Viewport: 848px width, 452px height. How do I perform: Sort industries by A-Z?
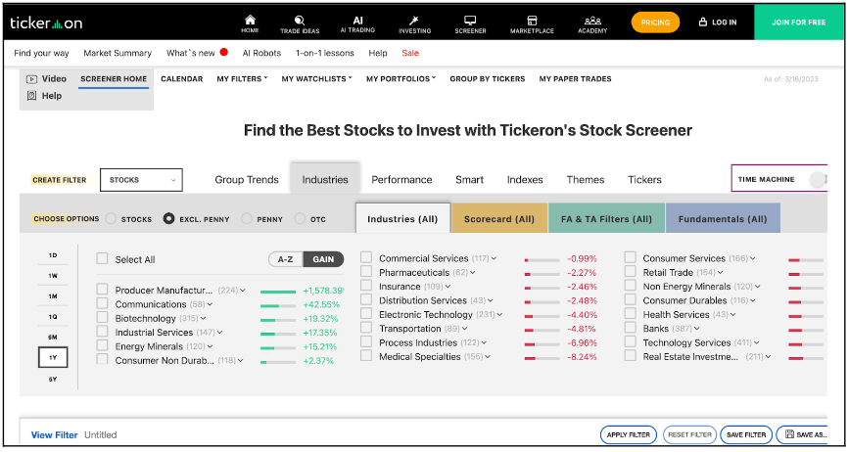[x=286, y=259]
